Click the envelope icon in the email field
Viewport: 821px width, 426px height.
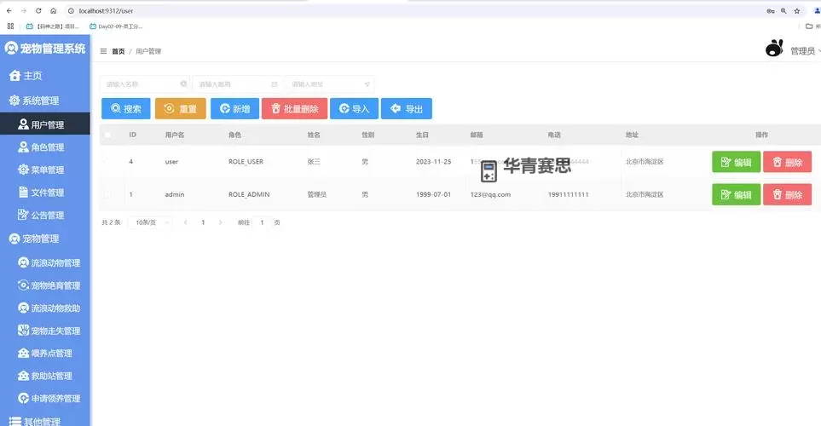[274, 84]
